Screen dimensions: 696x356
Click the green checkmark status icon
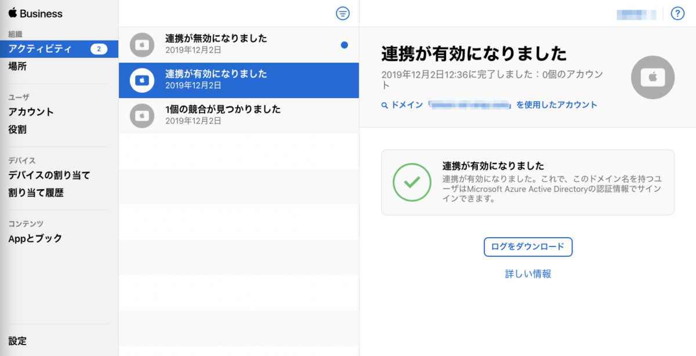click(412, 182)
